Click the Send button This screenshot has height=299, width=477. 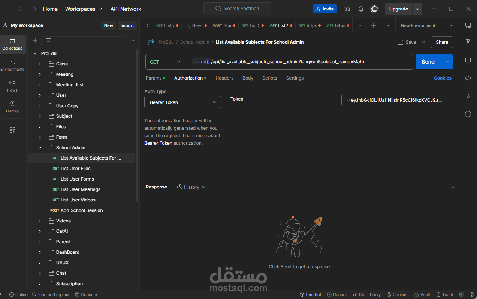428,62
